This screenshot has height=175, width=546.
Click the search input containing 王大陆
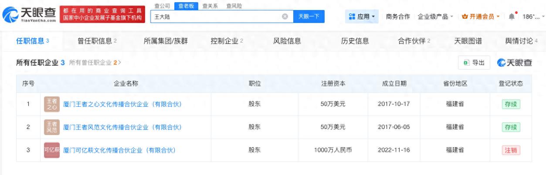point(216,17)
